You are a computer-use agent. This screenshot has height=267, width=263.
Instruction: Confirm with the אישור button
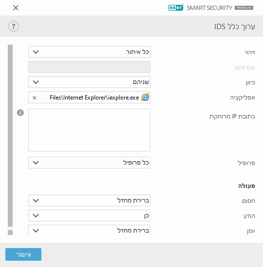point(23,254)
